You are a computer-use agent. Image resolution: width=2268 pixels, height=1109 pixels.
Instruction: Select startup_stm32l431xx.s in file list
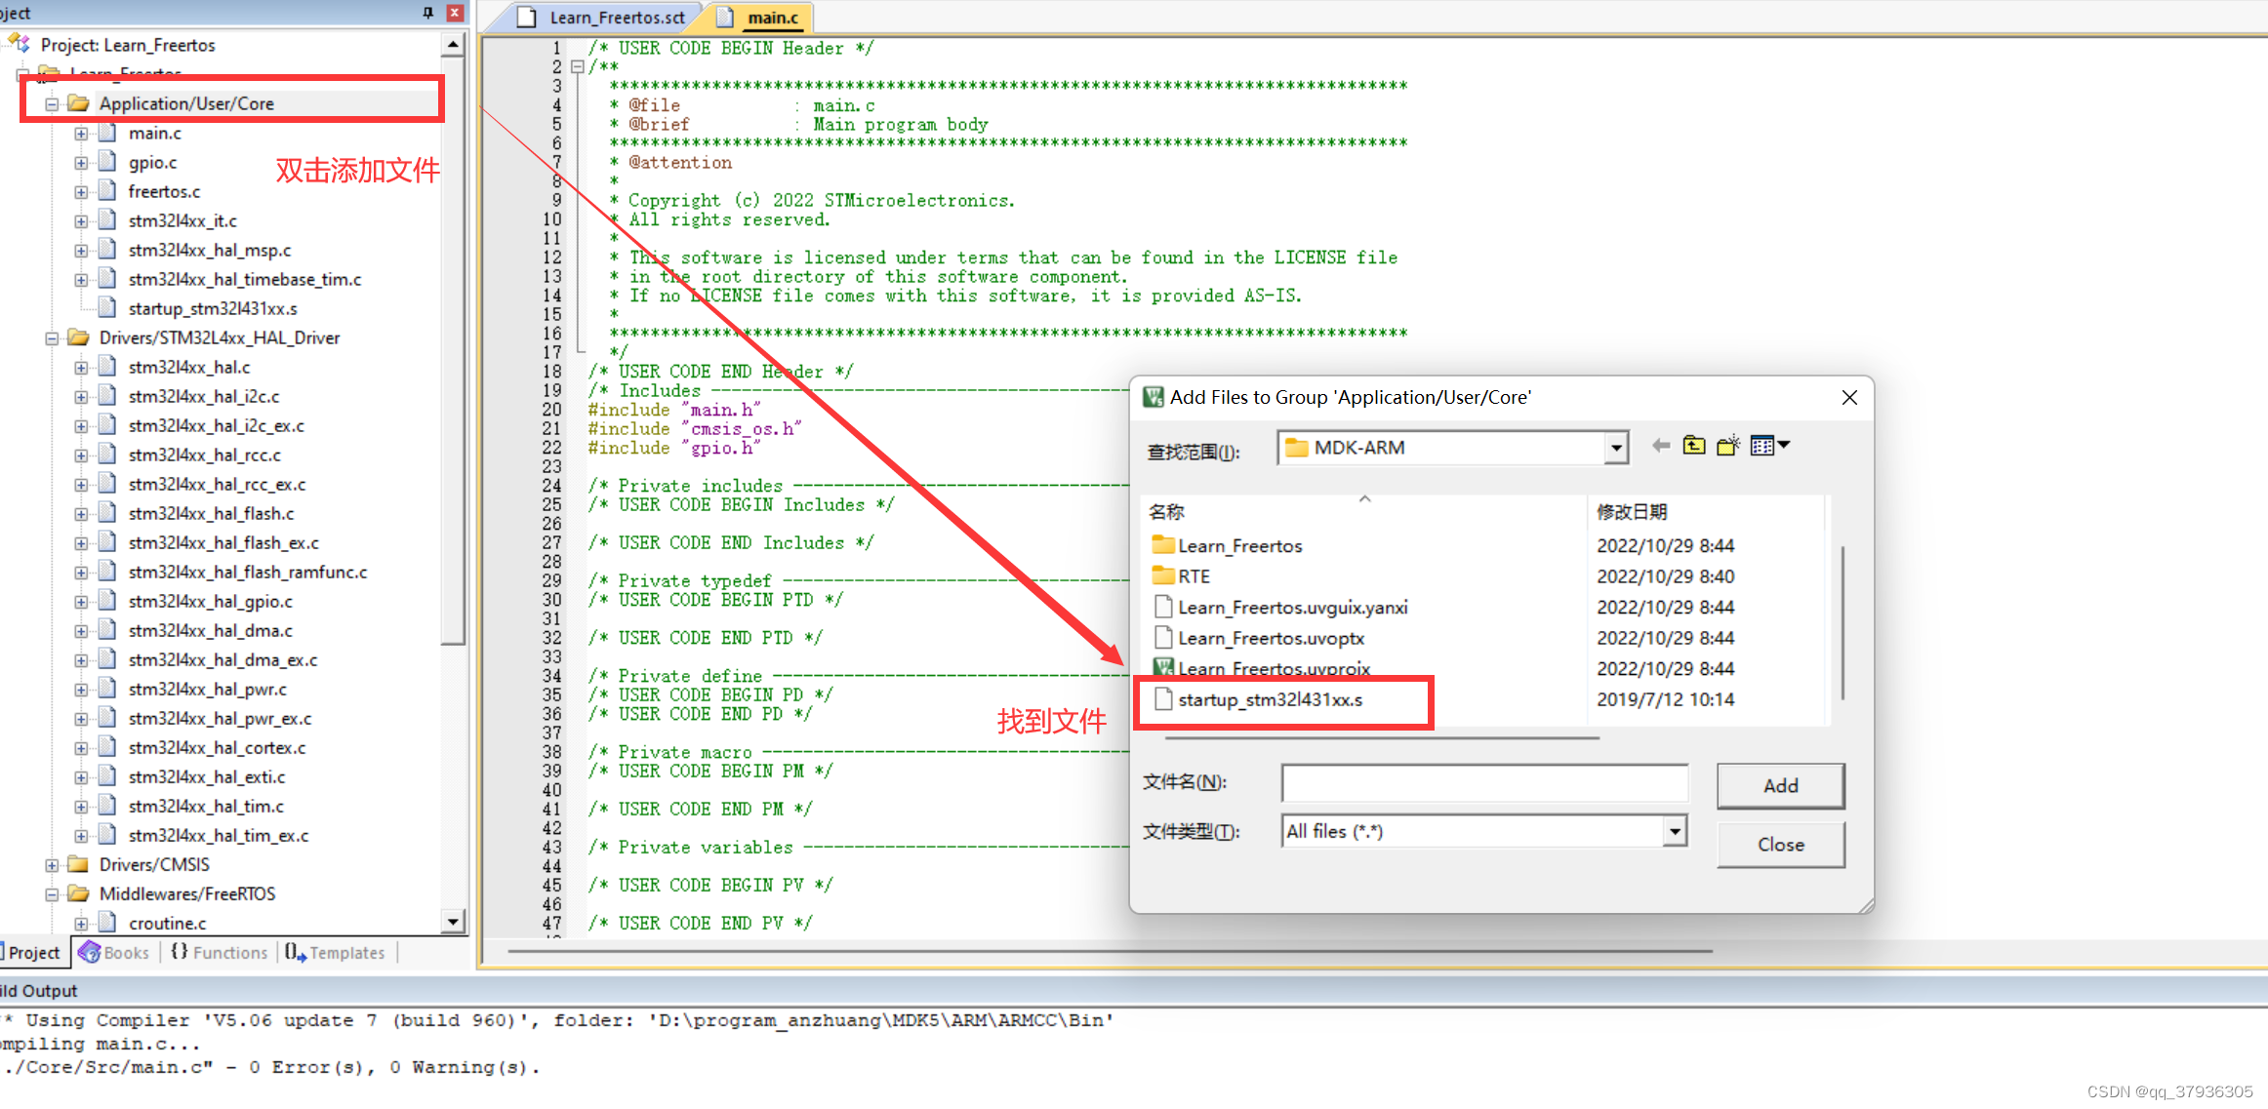(x=1269, y=700)
